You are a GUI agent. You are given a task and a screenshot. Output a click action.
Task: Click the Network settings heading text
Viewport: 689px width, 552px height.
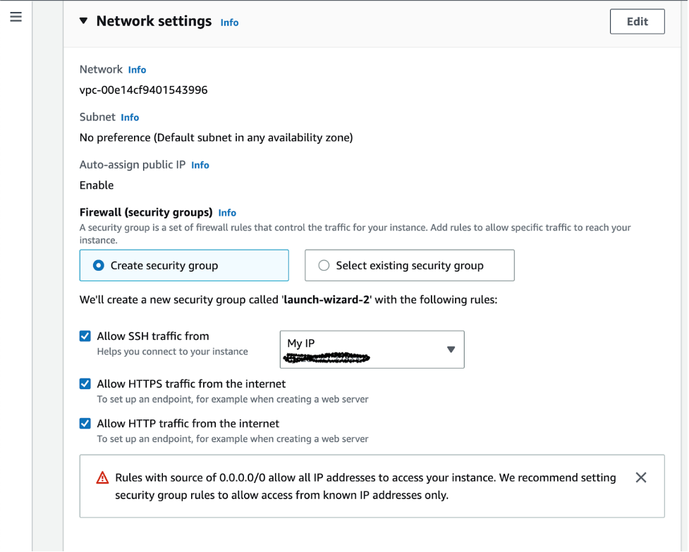coord(154,21)
